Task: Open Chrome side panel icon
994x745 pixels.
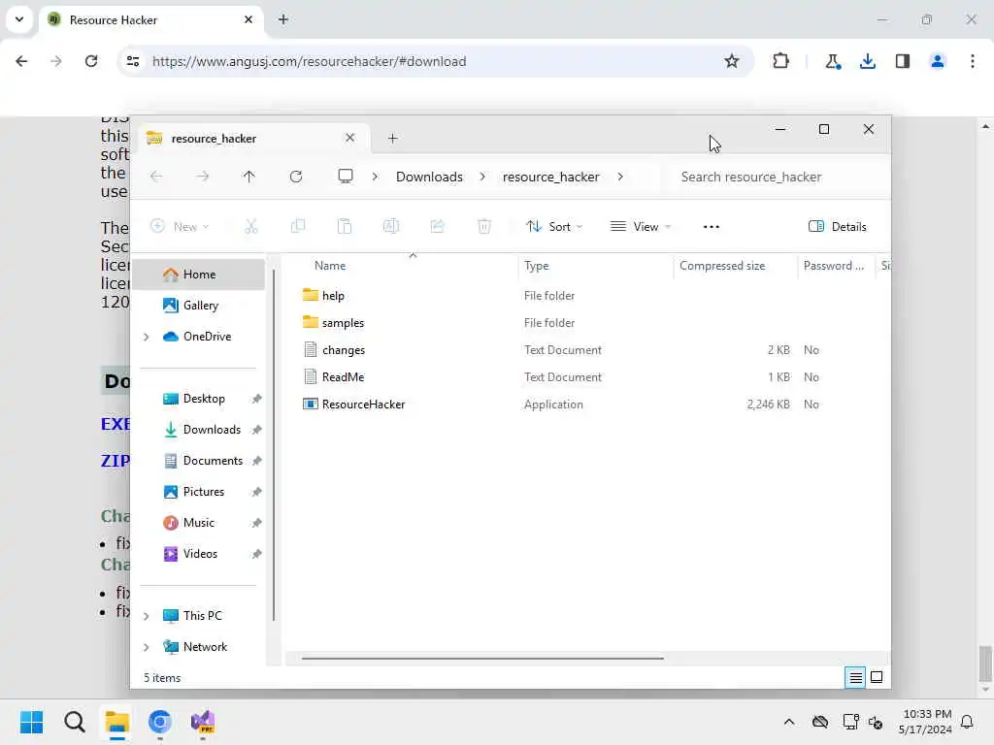Action: (x=903, y=61)
